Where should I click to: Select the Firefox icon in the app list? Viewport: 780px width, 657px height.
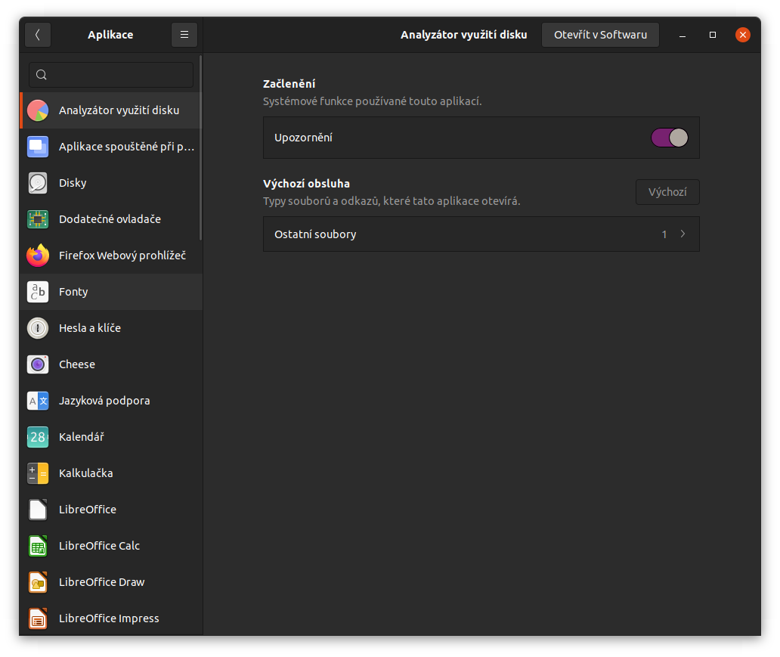pyautogui.click(x=38, y=256)
